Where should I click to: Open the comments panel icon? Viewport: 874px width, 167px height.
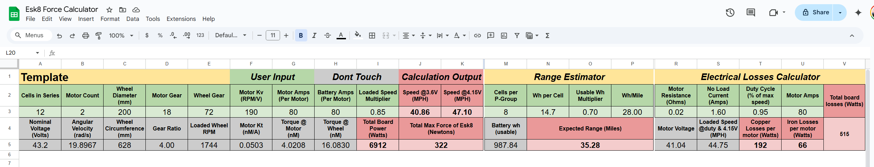tap(751, 13)
